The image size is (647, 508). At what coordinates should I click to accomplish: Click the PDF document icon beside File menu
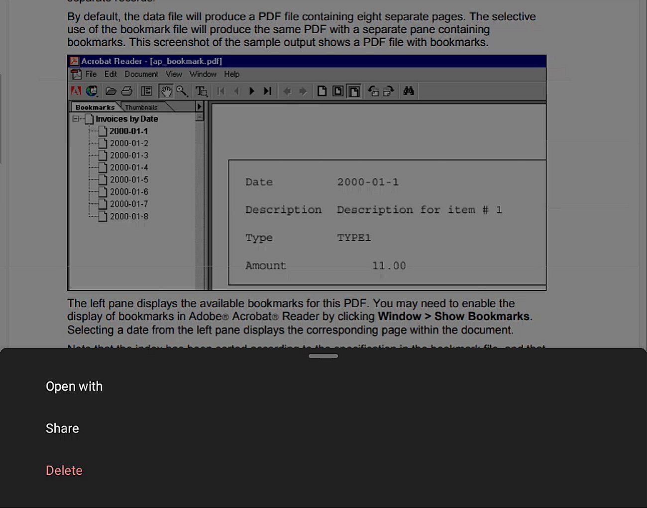[76, 74]
